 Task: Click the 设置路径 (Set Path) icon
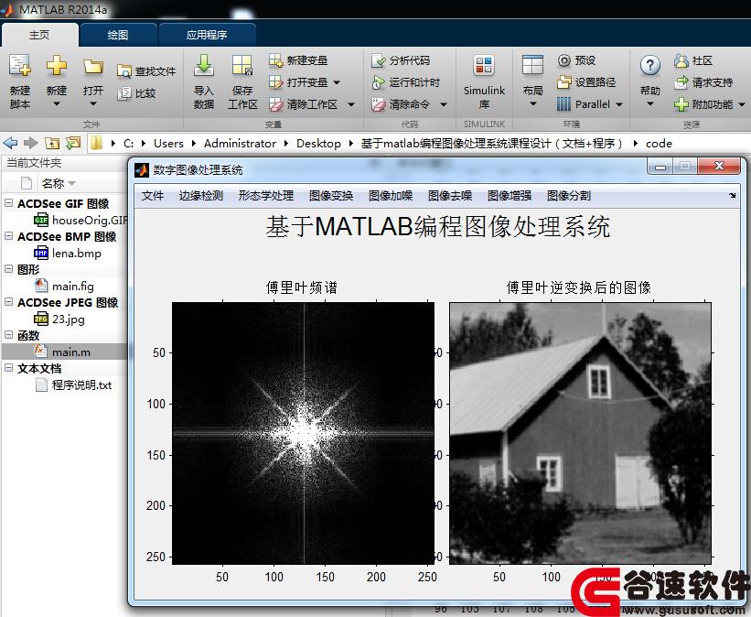pyautogui.click(x=564, y=82)
